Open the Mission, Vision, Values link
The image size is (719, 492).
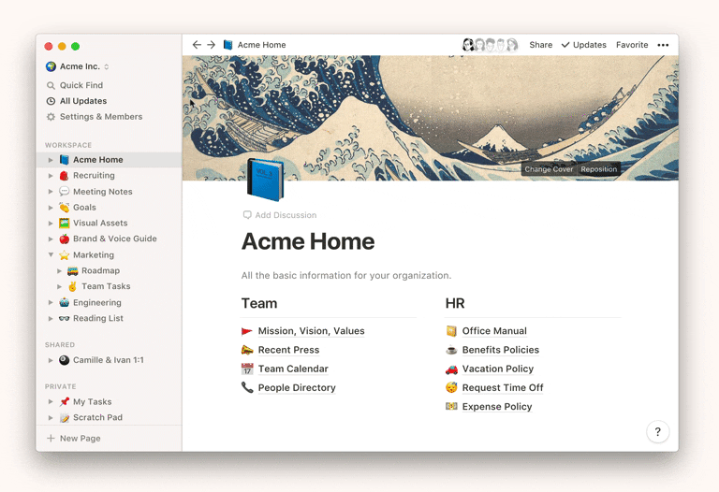tap(311, 331)
